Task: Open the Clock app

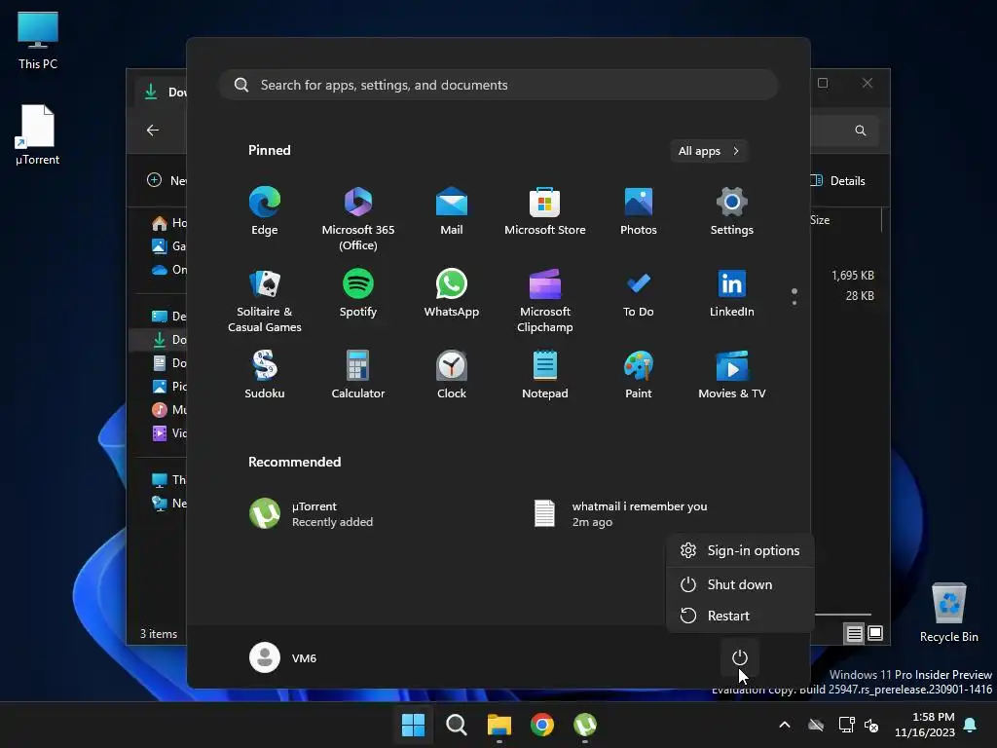Action: [452, 375]
